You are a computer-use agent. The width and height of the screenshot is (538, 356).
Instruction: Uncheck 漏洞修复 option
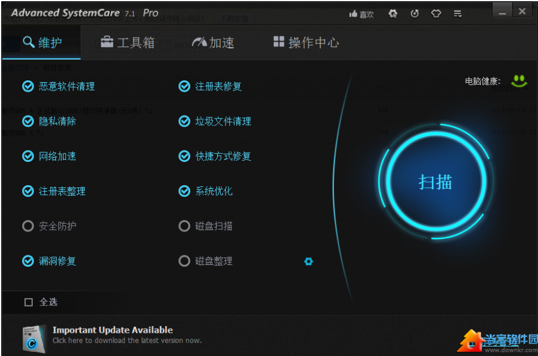(28, 261)
